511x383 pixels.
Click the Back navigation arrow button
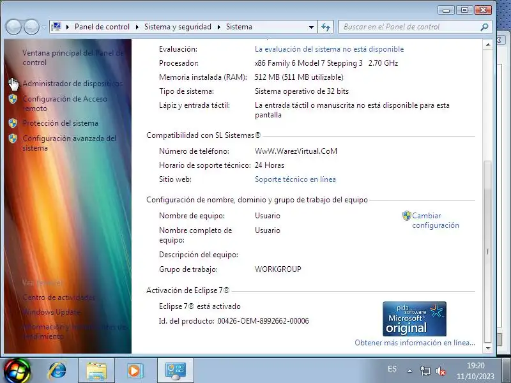[x=13, y=27]
